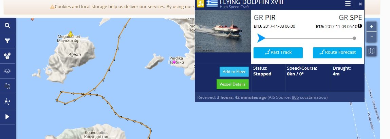
Task: Add the vessel to fleet
Action: 234,72
